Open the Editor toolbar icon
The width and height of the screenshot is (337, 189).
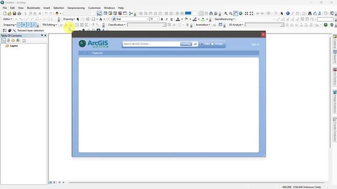100,14
